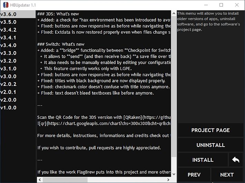
Task: Minimize the HBUpdater window
Action: point(206,5)
